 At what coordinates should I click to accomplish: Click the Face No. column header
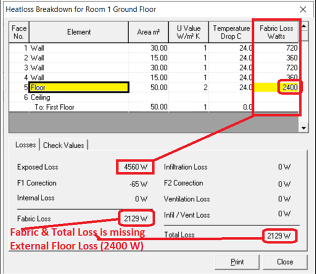19,32
